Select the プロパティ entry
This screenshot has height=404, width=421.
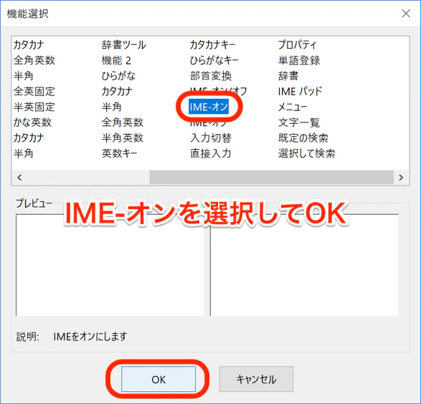(298, 45)
